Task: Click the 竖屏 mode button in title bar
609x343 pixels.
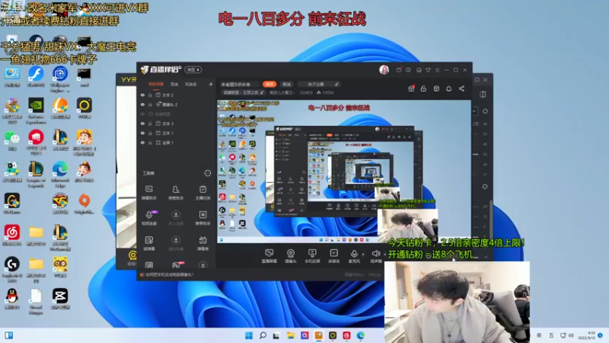Action: 193,70
